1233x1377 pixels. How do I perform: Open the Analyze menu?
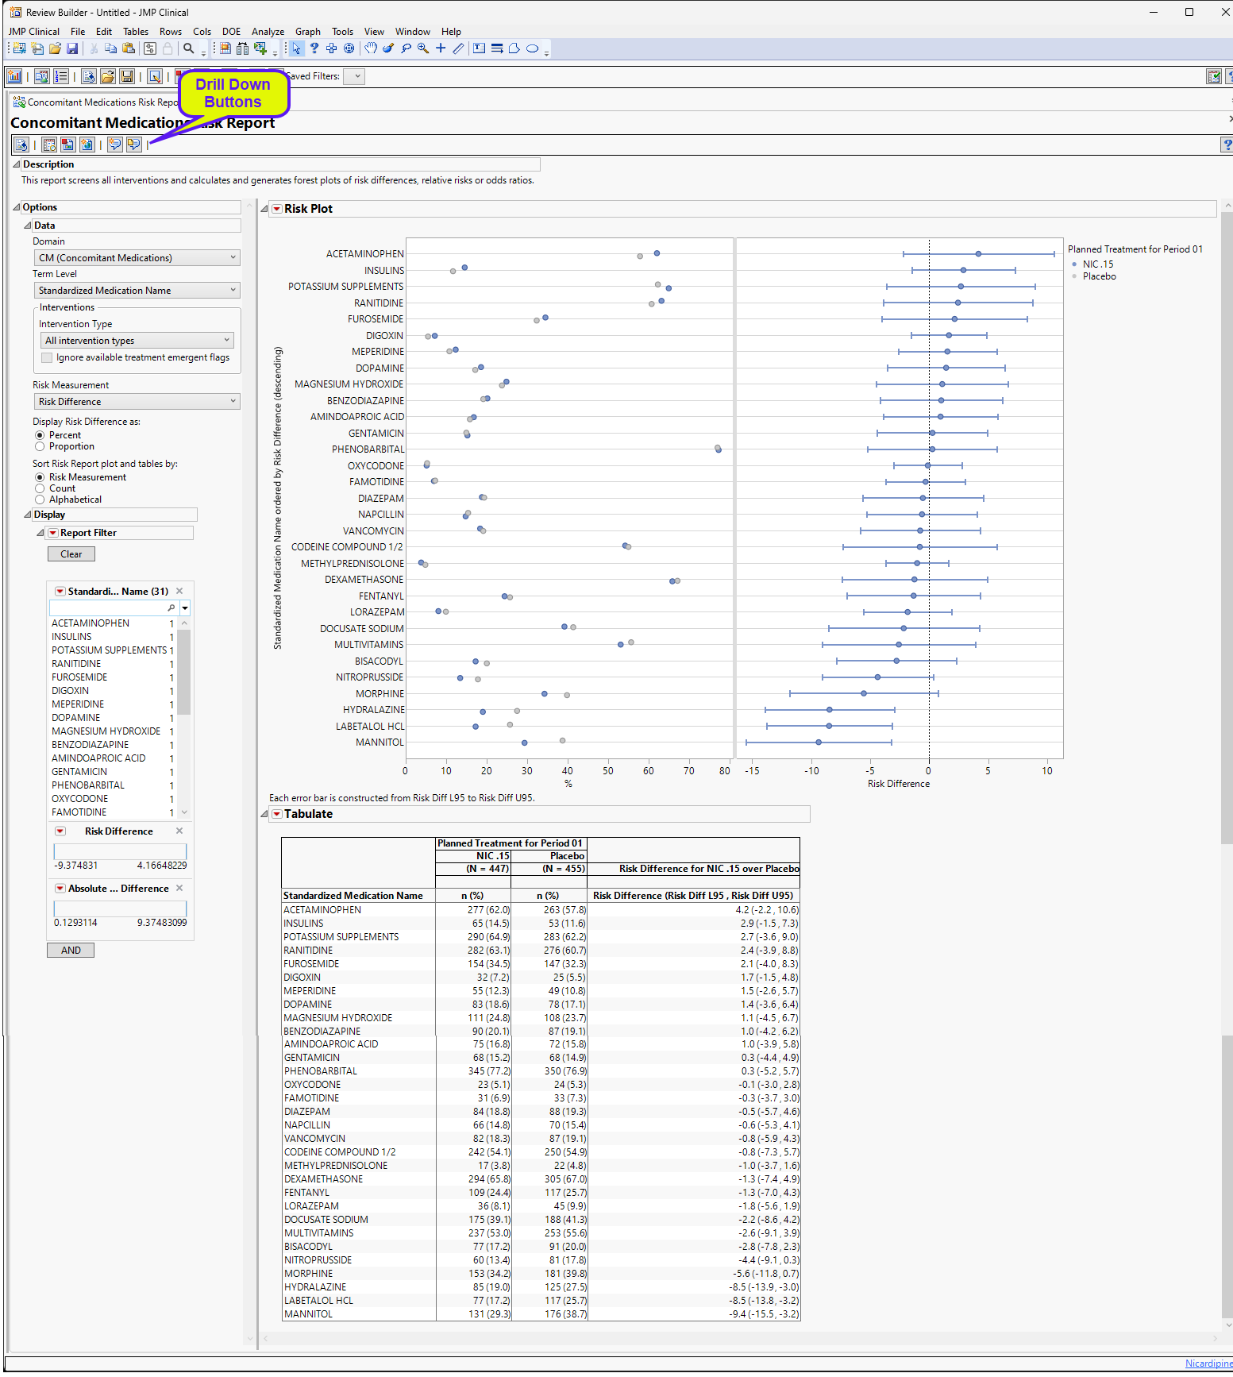coord(268,32)
